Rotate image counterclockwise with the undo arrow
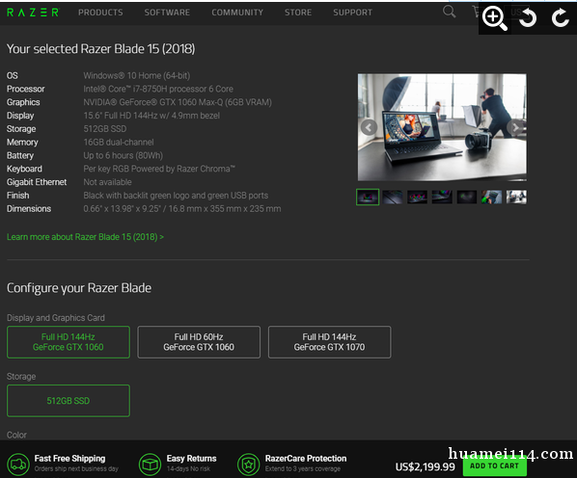The height and width of the screenshot is (478, 577). tap(528, 17)
